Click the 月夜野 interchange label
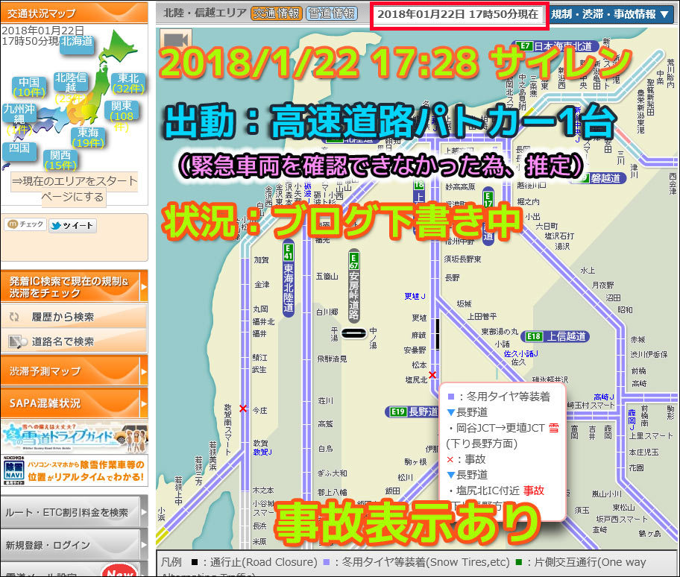Screen dimensions: 680x577 602,285
